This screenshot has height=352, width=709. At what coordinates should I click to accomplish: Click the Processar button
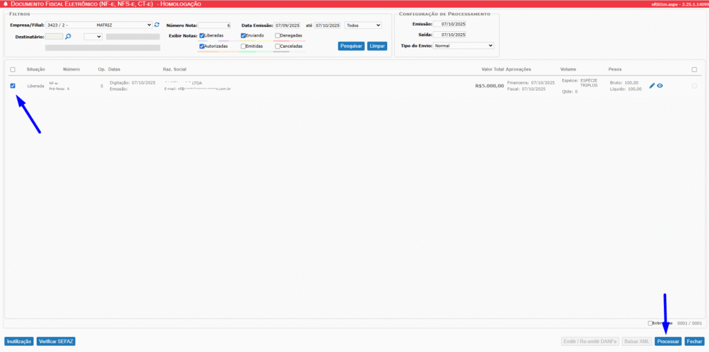(668, 342)
